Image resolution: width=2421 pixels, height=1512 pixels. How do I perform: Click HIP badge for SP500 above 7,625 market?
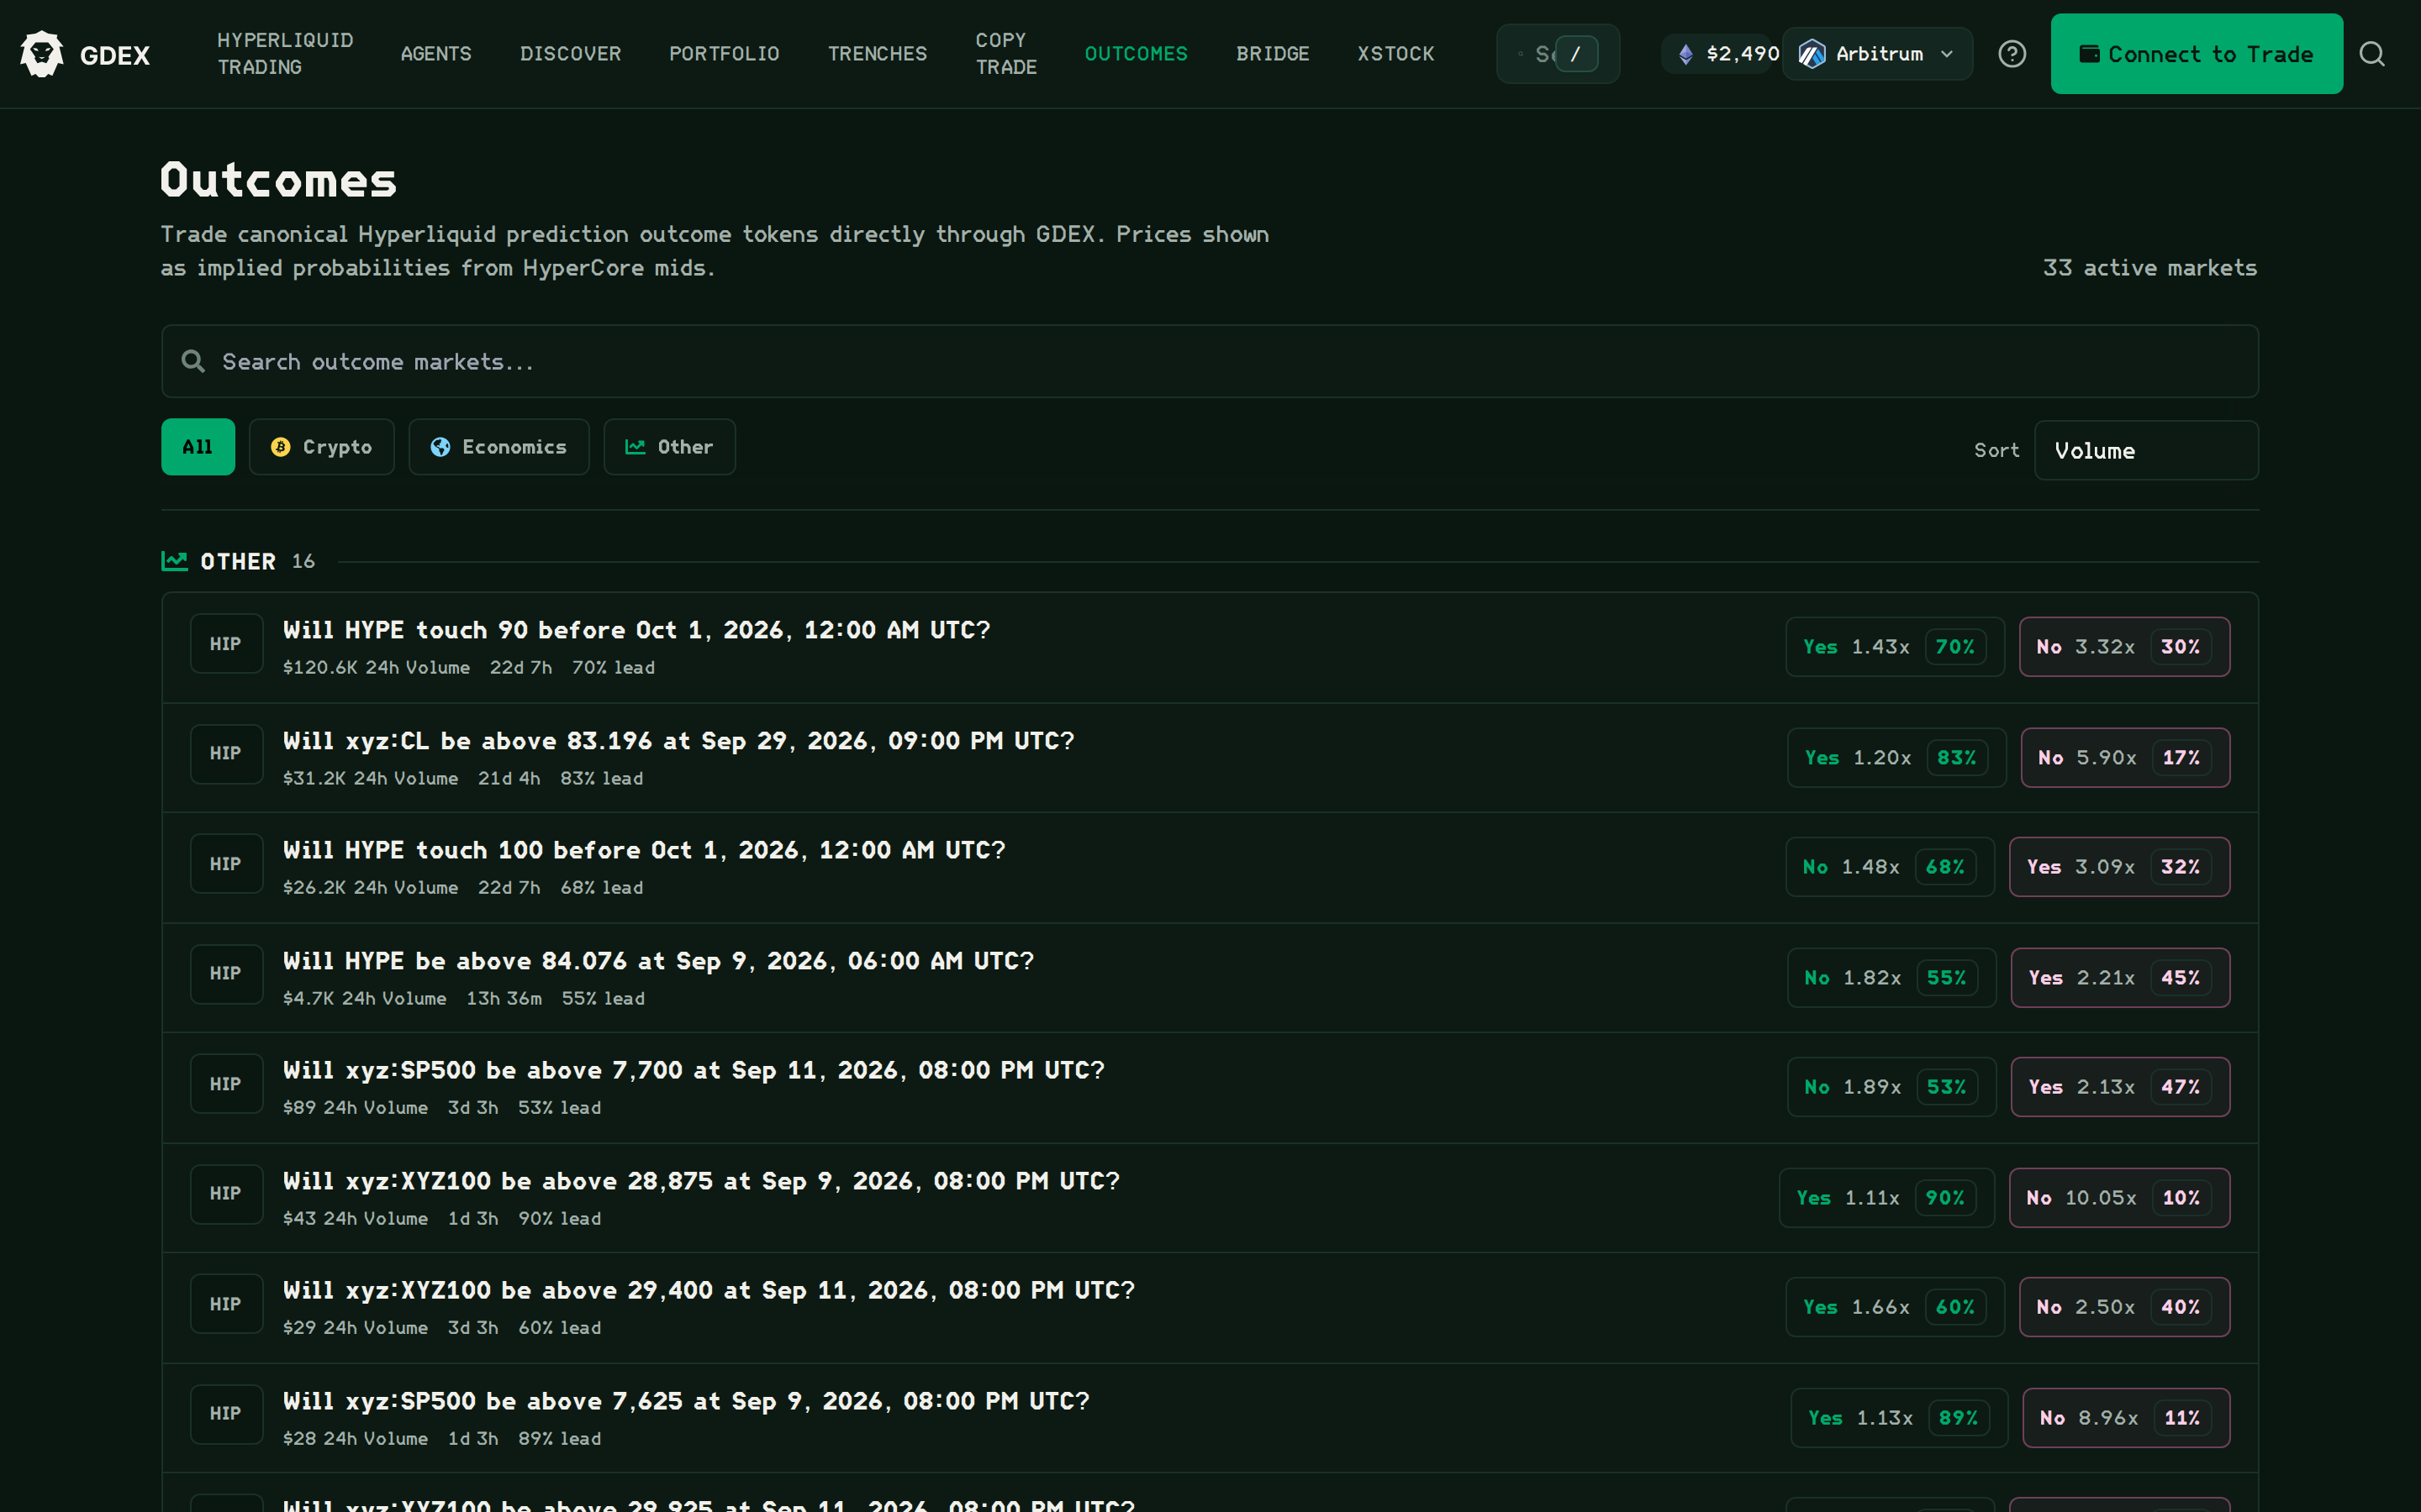[226, 1414]
